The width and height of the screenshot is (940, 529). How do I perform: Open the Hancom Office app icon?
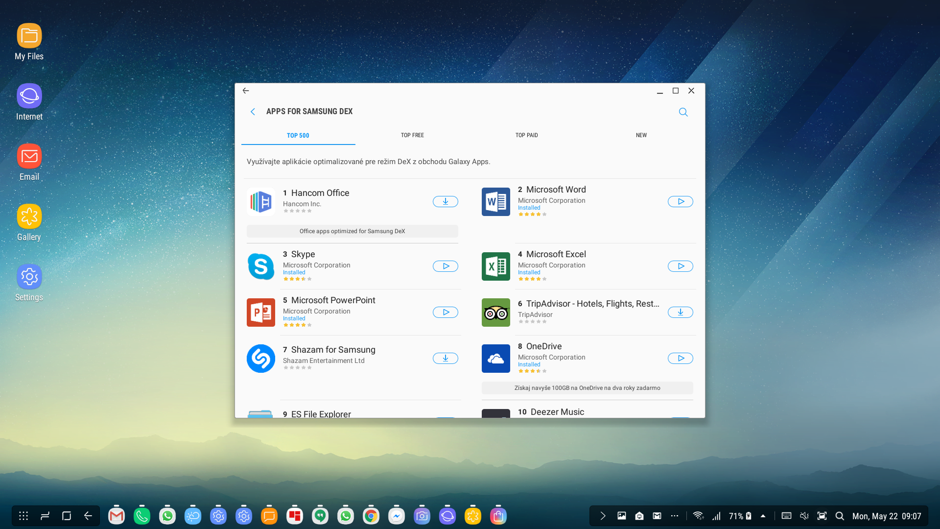[x=261, y=202]
